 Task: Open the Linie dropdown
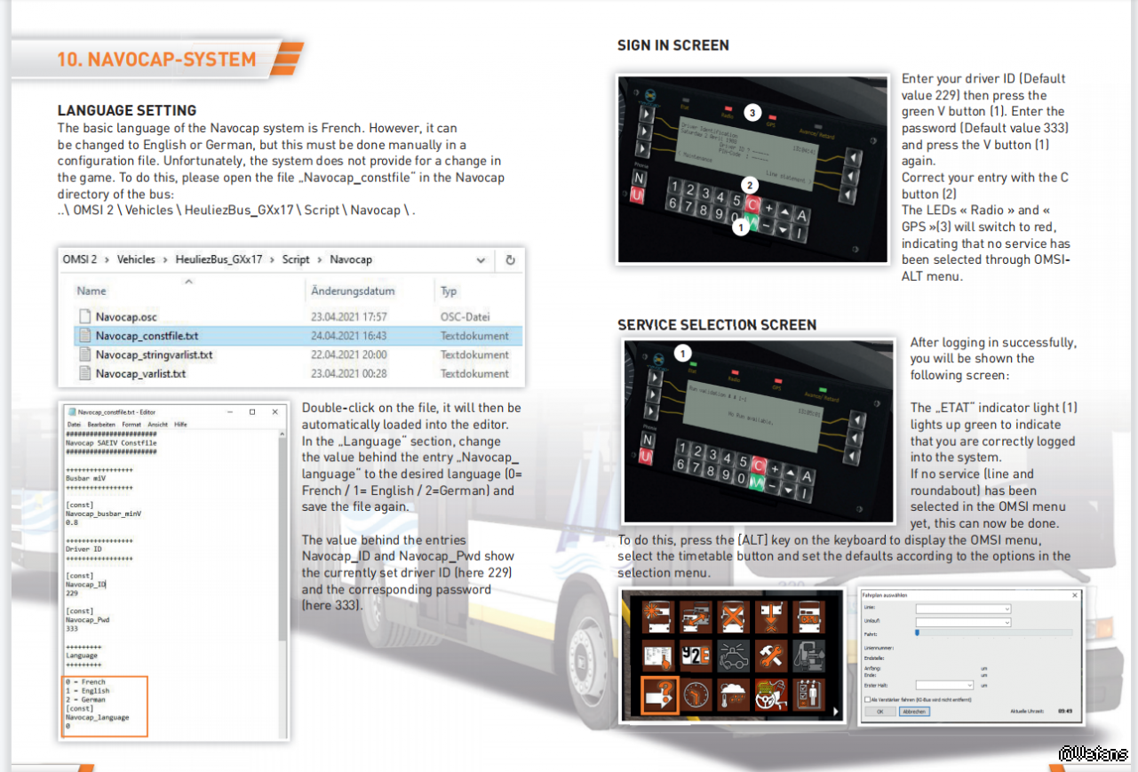pos(963,609)
